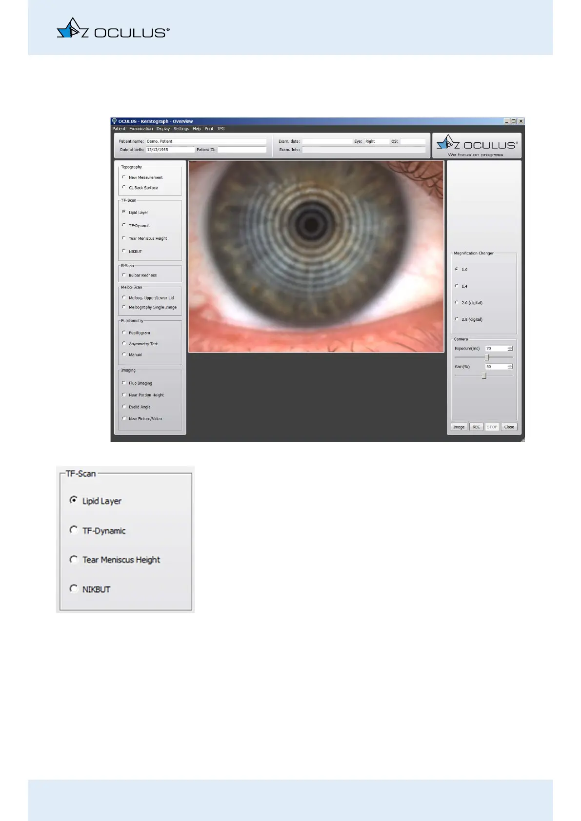Click the Image button

[459, 427]
